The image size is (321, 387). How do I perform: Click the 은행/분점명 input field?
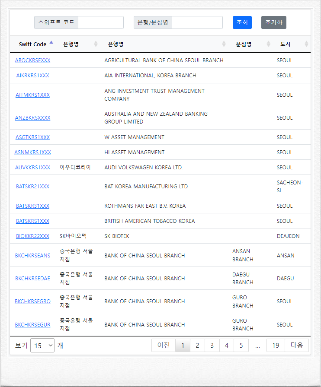click(x=197, y=22)
